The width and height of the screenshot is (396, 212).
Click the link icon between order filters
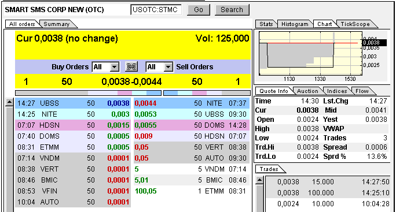click(x=131, y=67)
